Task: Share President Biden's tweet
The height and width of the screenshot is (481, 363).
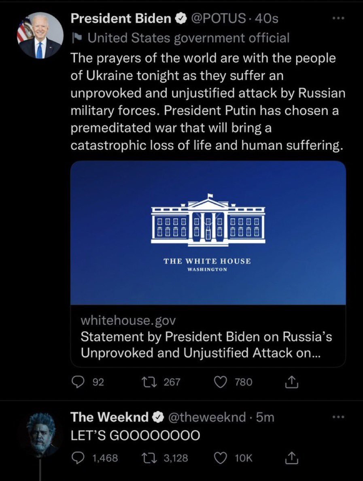Action: point(292,382)
